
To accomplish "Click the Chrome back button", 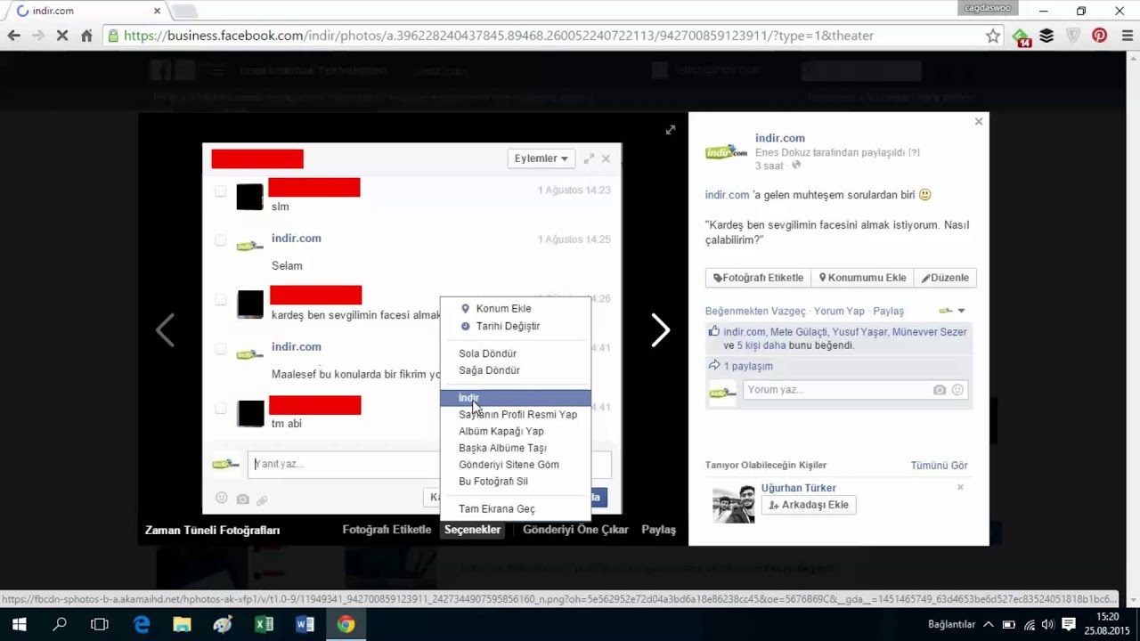I will click(13, 36).
